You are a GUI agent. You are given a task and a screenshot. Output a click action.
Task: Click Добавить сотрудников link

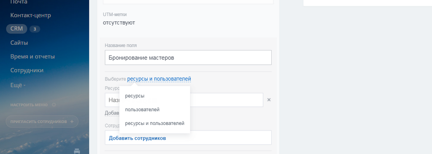pos(137,138)
